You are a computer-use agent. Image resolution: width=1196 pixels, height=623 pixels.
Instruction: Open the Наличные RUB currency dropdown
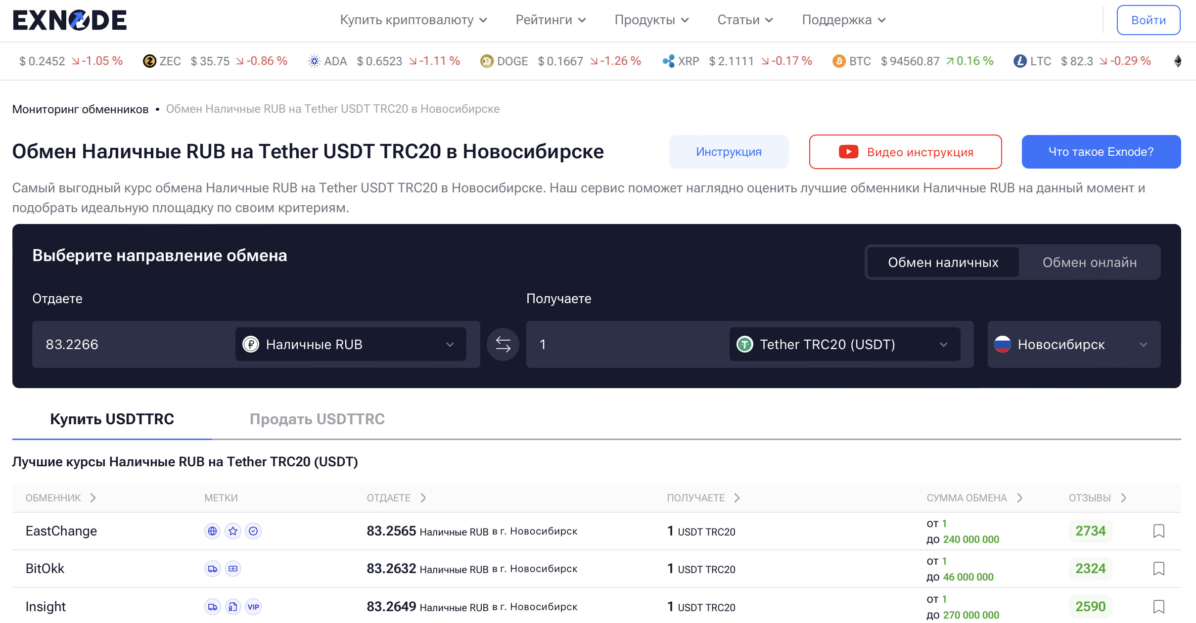pyautogui.click(x=350, y=344)
